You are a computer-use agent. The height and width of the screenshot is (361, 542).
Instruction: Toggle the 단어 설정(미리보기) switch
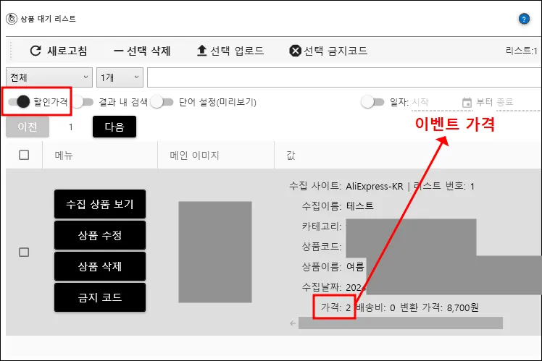162,102
